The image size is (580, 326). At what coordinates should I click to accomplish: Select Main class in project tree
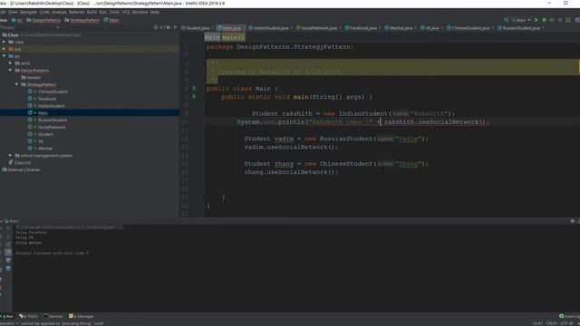[43, 112]
